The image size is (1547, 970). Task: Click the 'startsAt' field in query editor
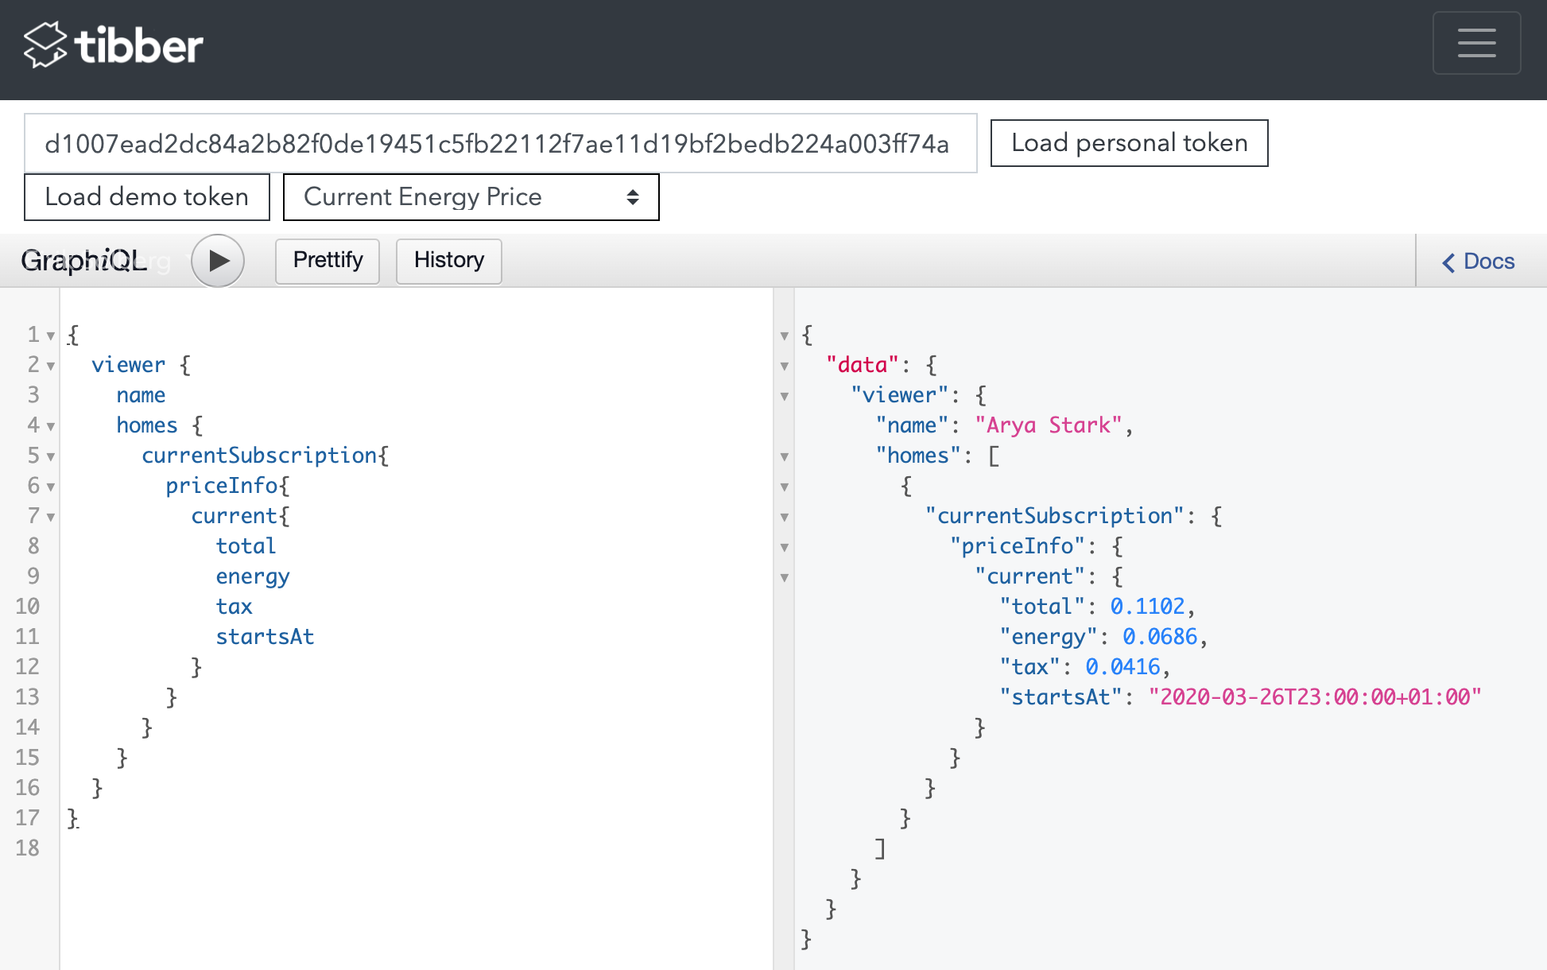click(x=265, y=637)
